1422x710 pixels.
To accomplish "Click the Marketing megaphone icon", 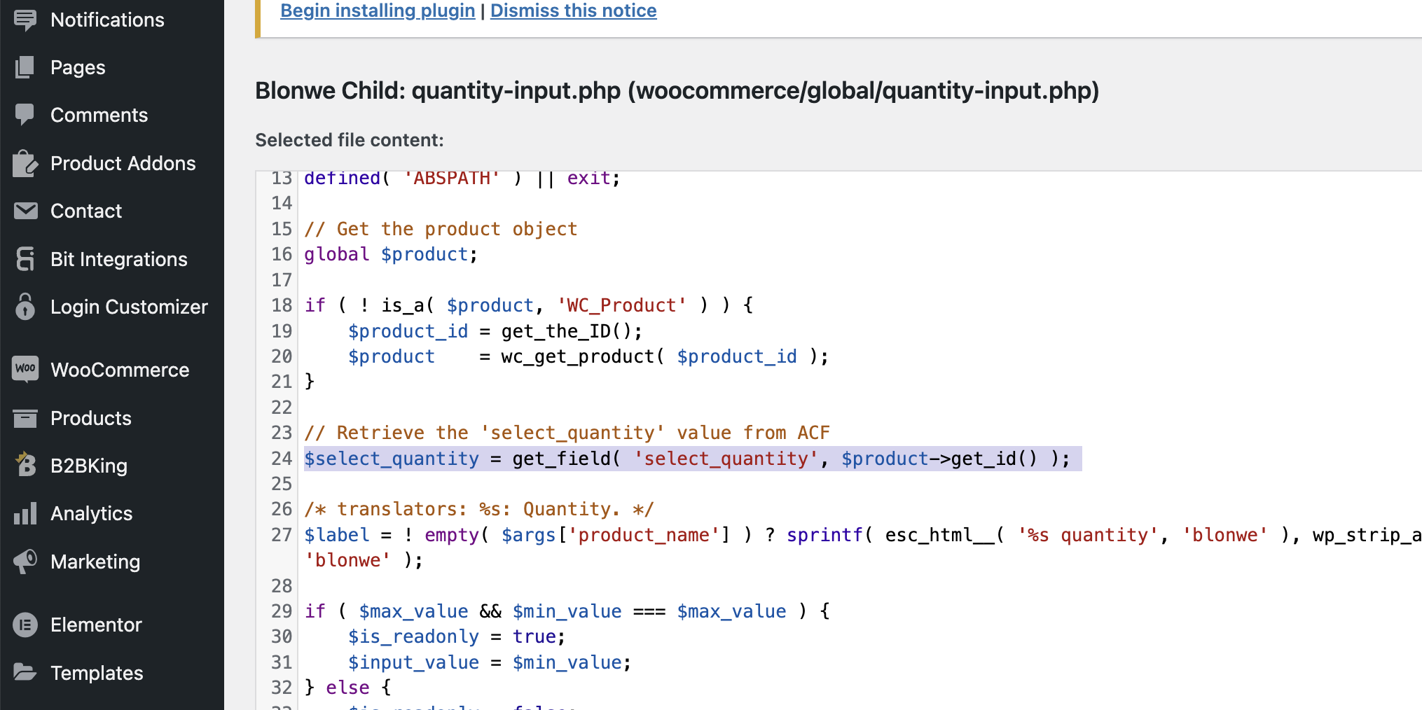I will 25,562.
